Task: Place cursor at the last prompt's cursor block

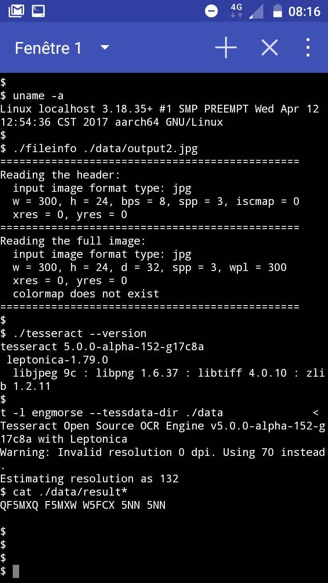Action: point(16,571)
